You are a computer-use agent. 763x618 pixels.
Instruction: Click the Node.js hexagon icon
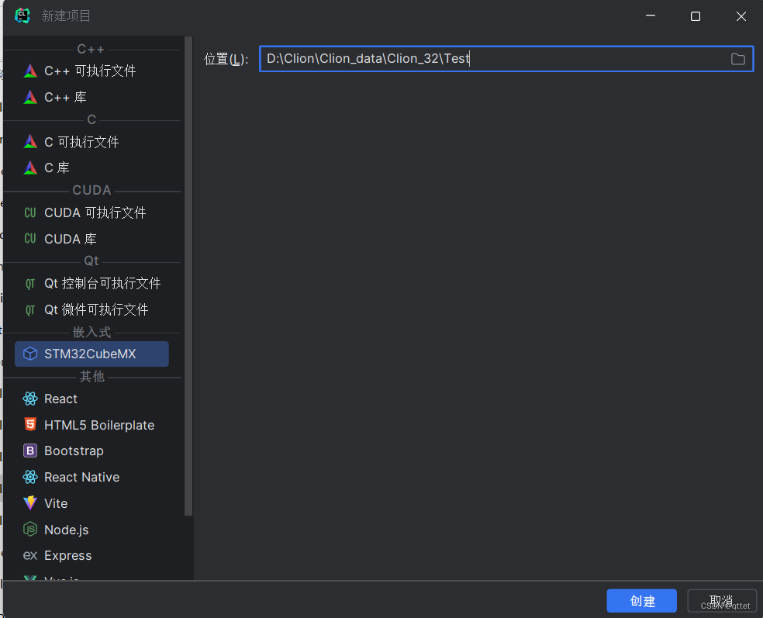(x=30, y=529)
